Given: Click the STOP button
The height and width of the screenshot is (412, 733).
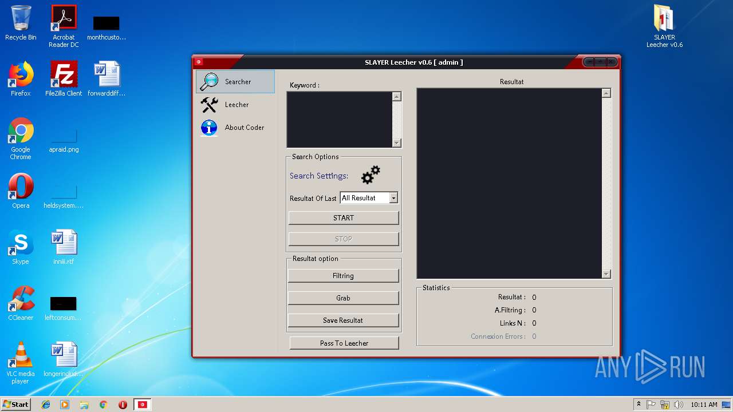Looking at the screenshot, I should pyautogui.click(x=344, y=239).
